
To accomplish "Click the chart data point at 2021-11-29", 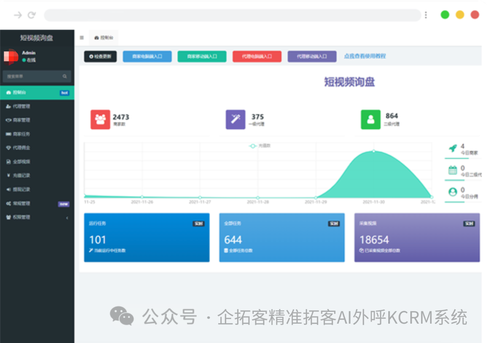I will [x=316, y=197].
